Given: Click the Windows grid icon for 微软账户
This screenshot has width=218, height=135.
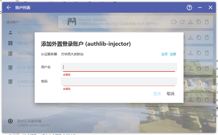Looking at the screenshot, I should click(x=10, y=43).
